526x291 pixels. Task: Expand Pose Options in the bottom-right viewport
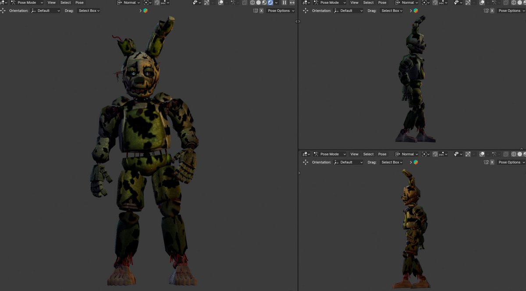511,162
